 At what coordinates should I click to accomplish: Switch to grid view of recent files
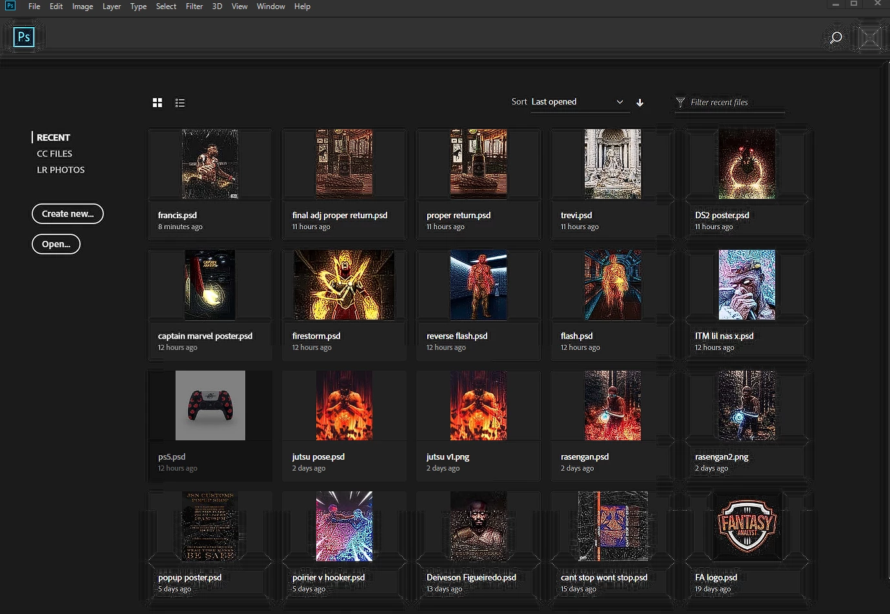pos(157,103)
